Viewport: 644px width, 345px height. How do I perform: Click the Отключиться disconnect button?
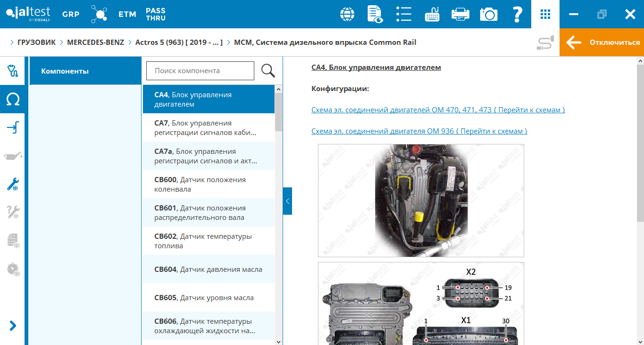pos(602,42)
